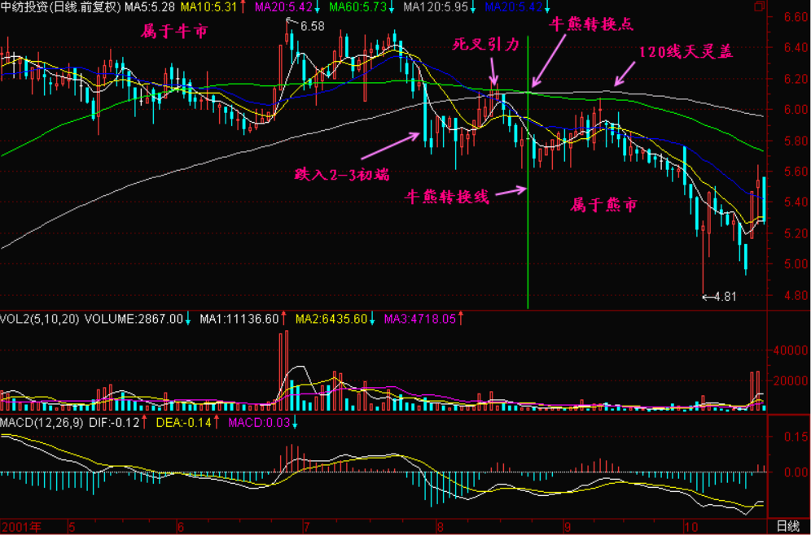The image size is (811, 535).
Task: Click the 2001年 year label on time axis
Action: click(x=20, y=527)
